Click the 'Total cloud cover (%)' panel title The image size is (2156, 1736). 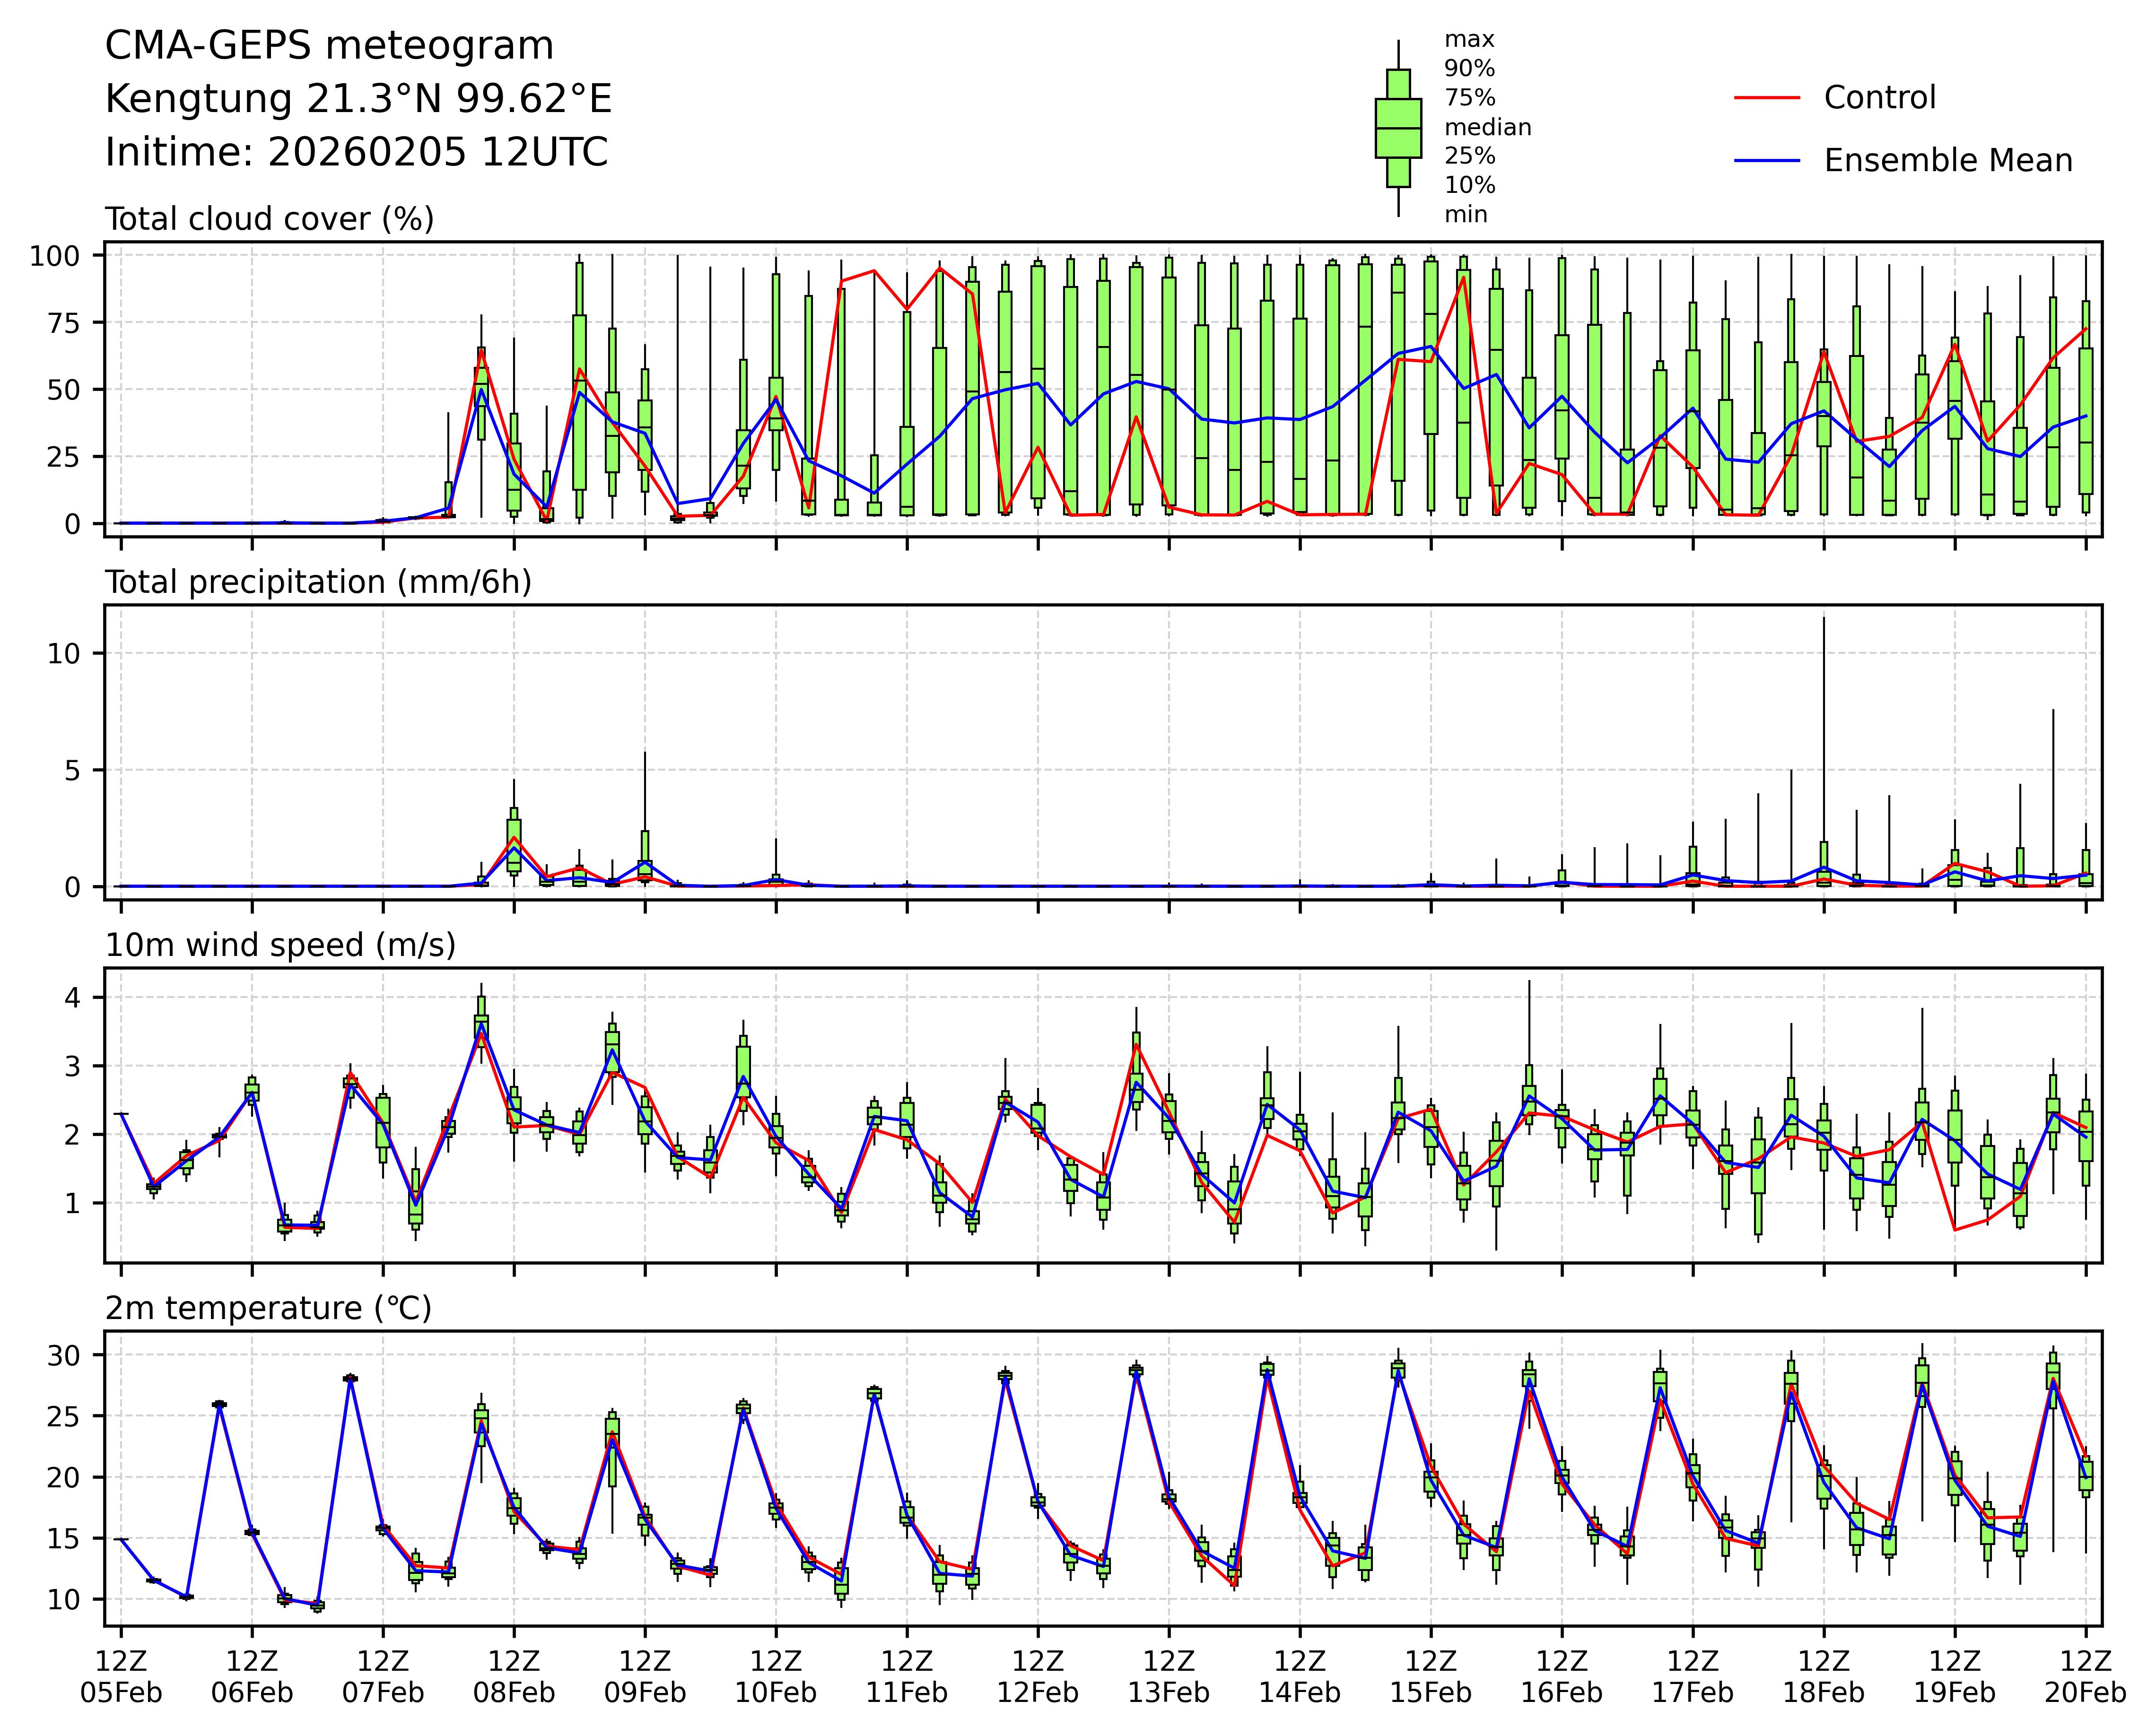pyautogui.click(x=269, y=219)
